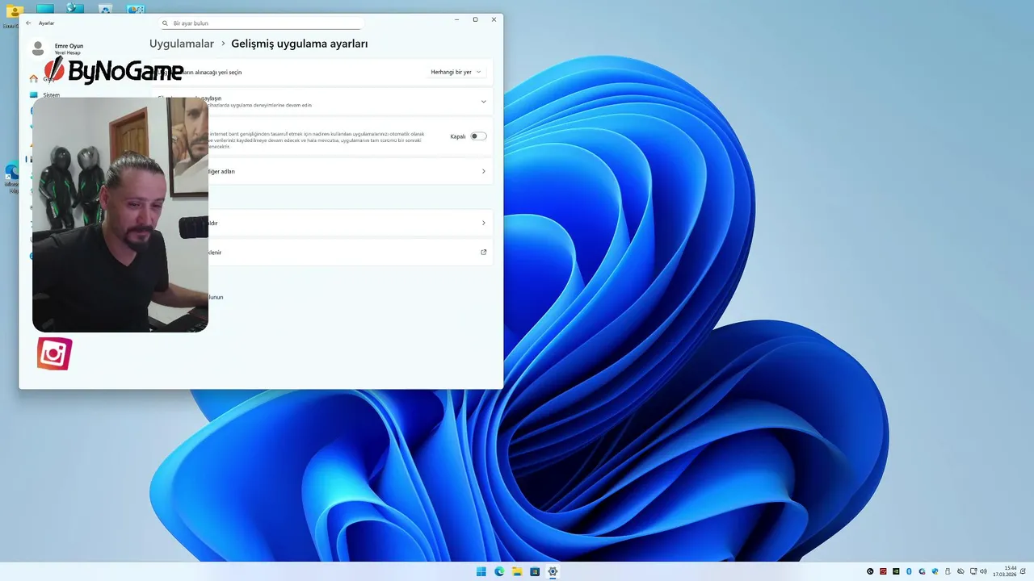
Task: Open the NVIDIA tray icon
Action: (896, 571)
